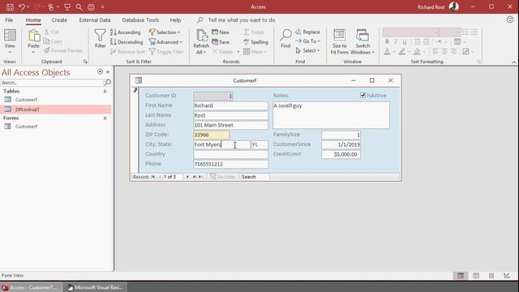Click Replace in Find group
Viewport: 519px width, 292px height.
(307, 32)
